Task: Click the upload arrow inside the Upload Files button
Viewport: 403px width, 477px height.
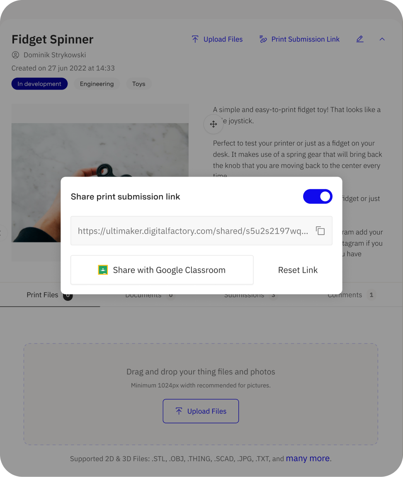Action: pyautogui.click(x=179, y=411)
